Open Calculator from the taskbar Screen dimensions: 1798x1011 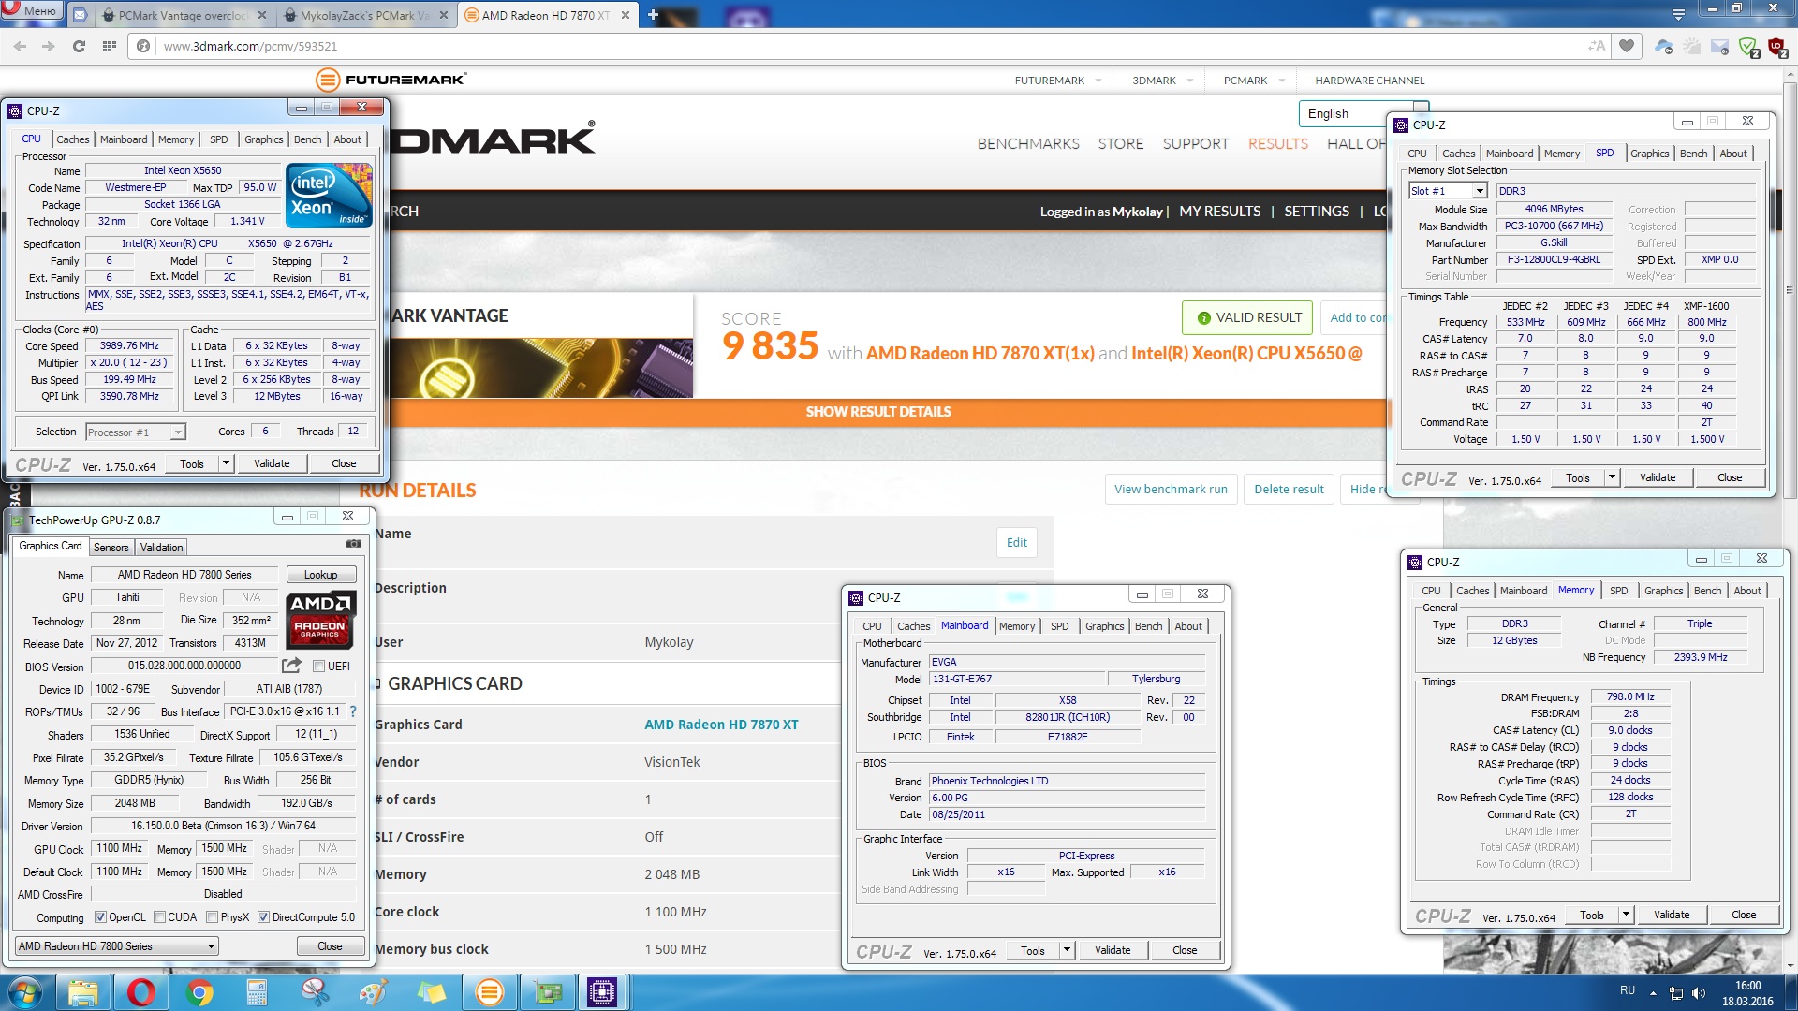257,992
